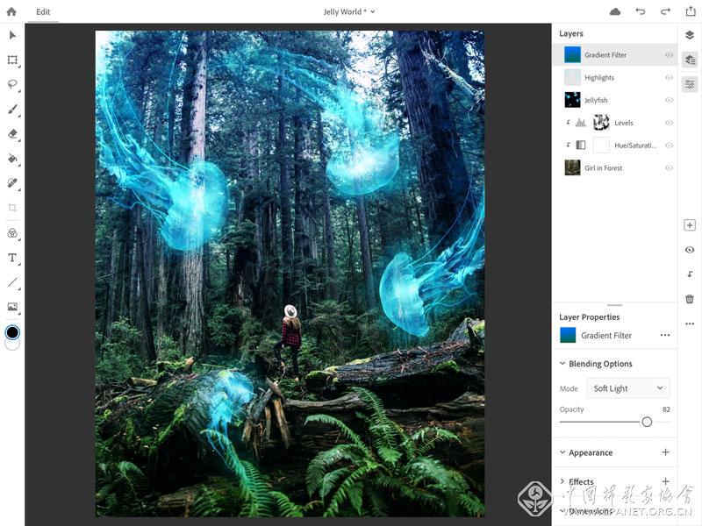Toggle layer visibility in right toolbar
Viewport: 702px width, 526px height.
pos(690,250)
